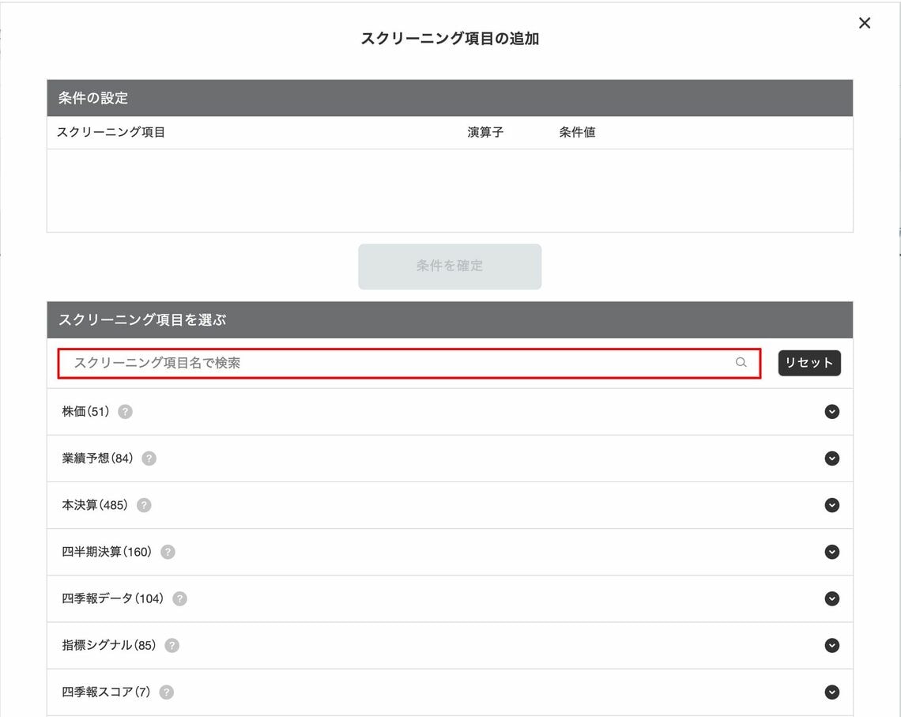Select the 株価(51) category label
The image size is (901, 717).
pos(85,412)
